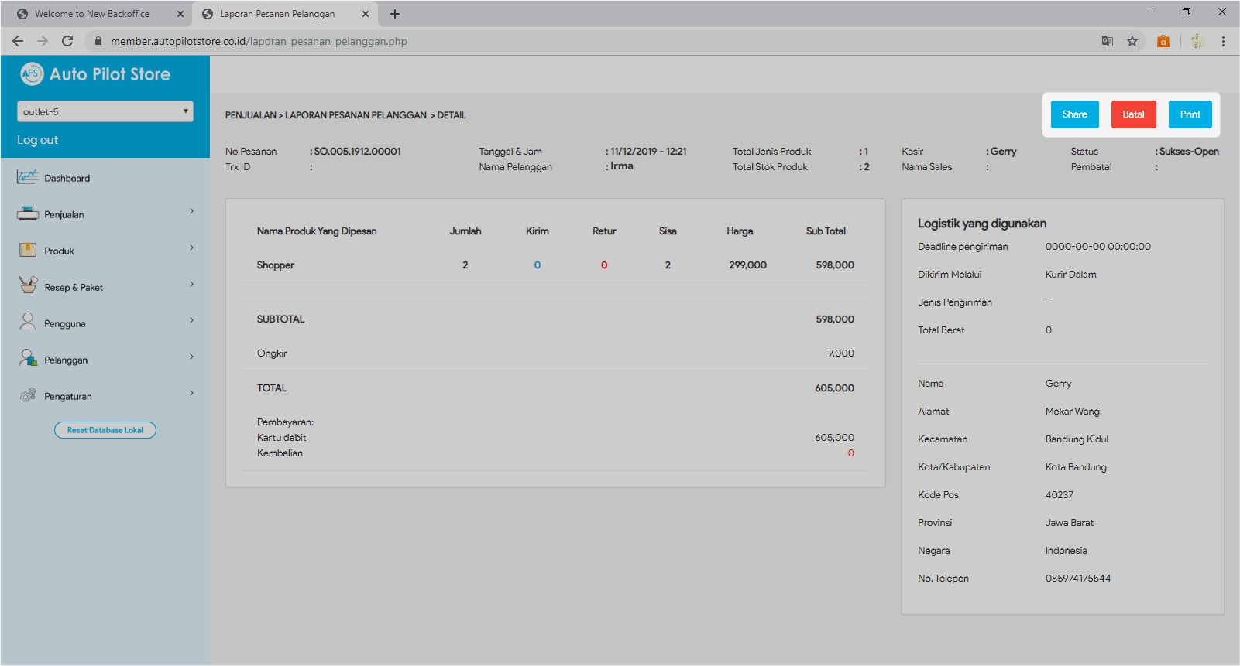Print the order with Print button
Viewport: 1240px width, 666px height.
(x=1190, y=114)
